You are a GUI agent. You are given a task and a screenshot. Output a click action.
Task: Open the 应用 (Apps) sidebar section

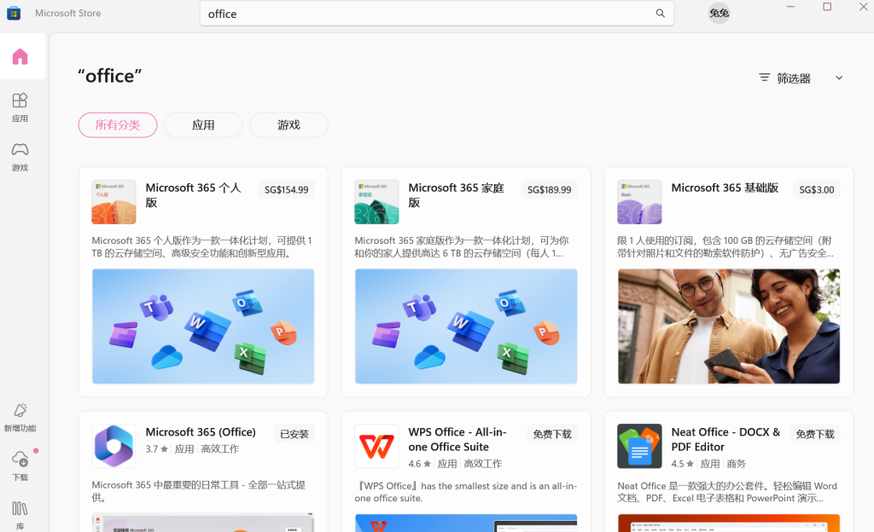tap(20, 107)
